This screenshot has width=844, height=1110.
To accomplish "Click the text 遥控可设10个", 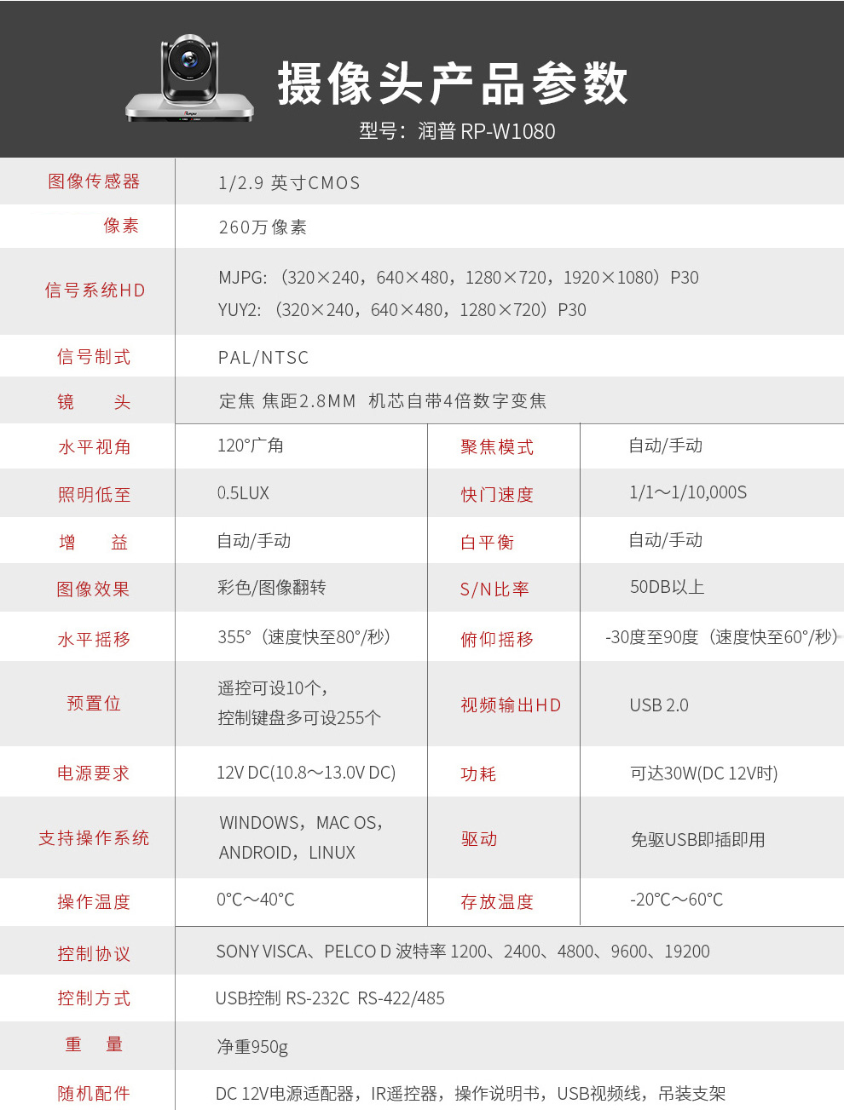I will [271, 688].
